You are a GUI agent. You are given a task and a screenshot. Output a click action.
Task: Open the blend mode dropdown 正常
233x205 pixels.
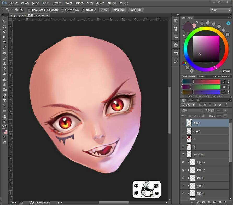pos(192,110)
